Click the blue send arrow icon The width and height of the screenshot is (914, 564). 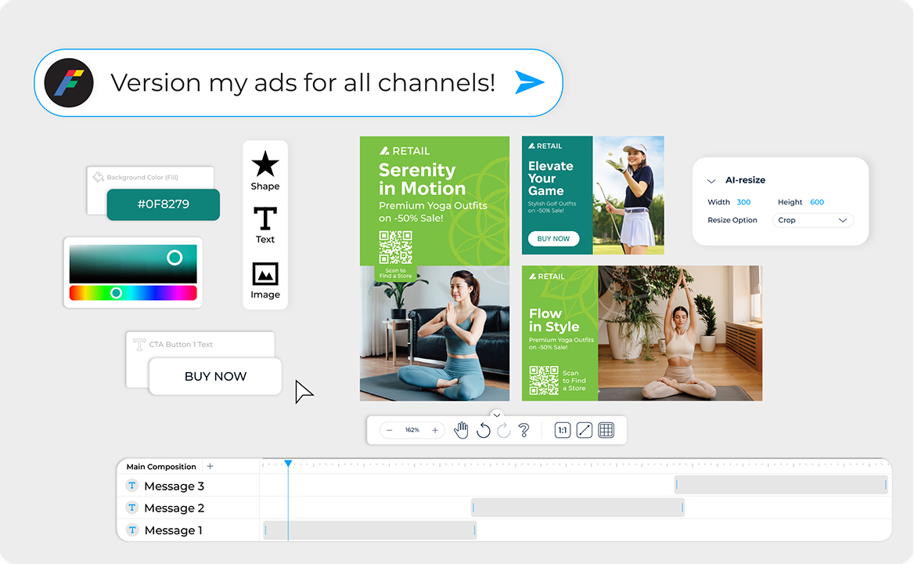529,82
